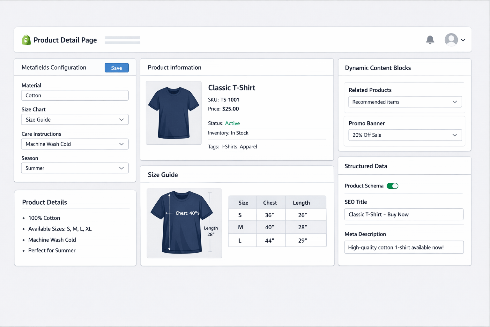Viewport: 490px width, 327px height.
Task: Open the Care Instructions dropdown
Action: tap(75, 144)
